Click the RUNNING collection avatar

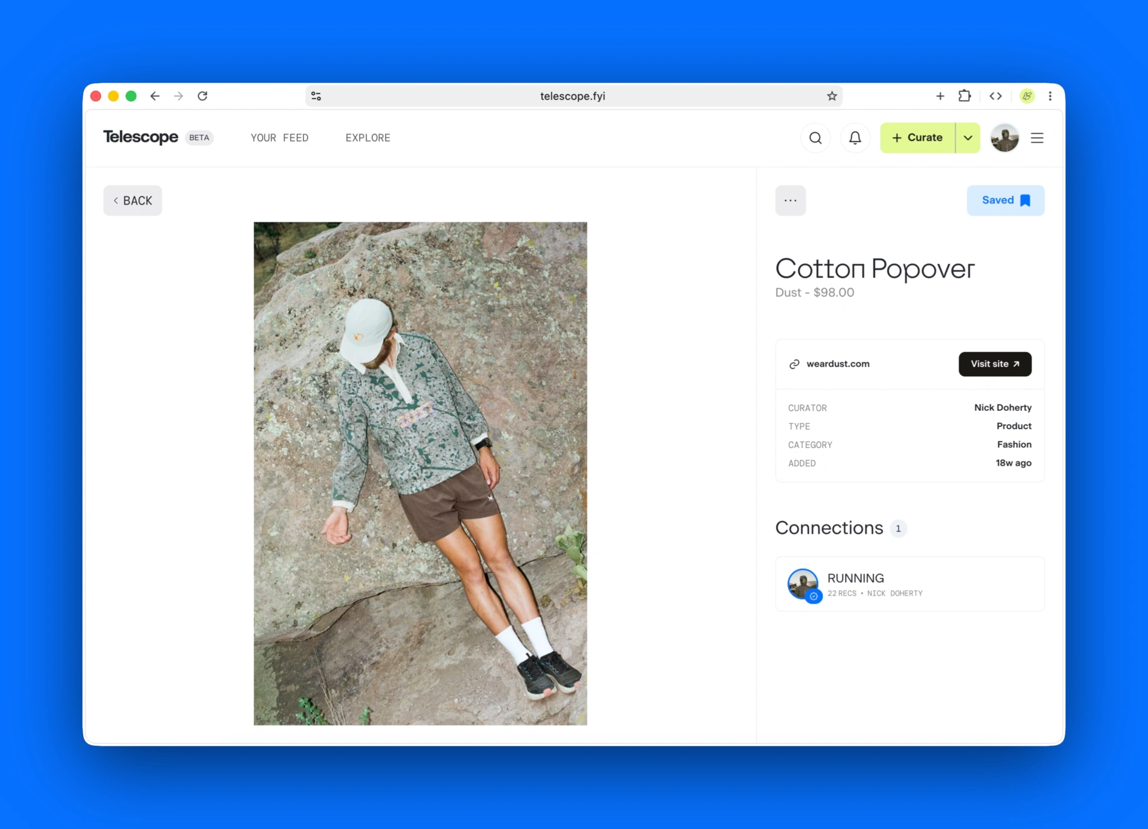click(x=803, y=584)
